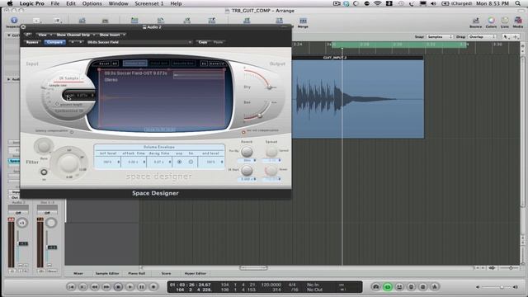
Task: Open the File menu
Action: tap(55, 3)
